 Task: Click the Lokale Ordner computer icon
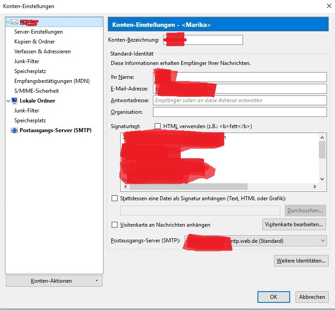click(x=14, y=101)
